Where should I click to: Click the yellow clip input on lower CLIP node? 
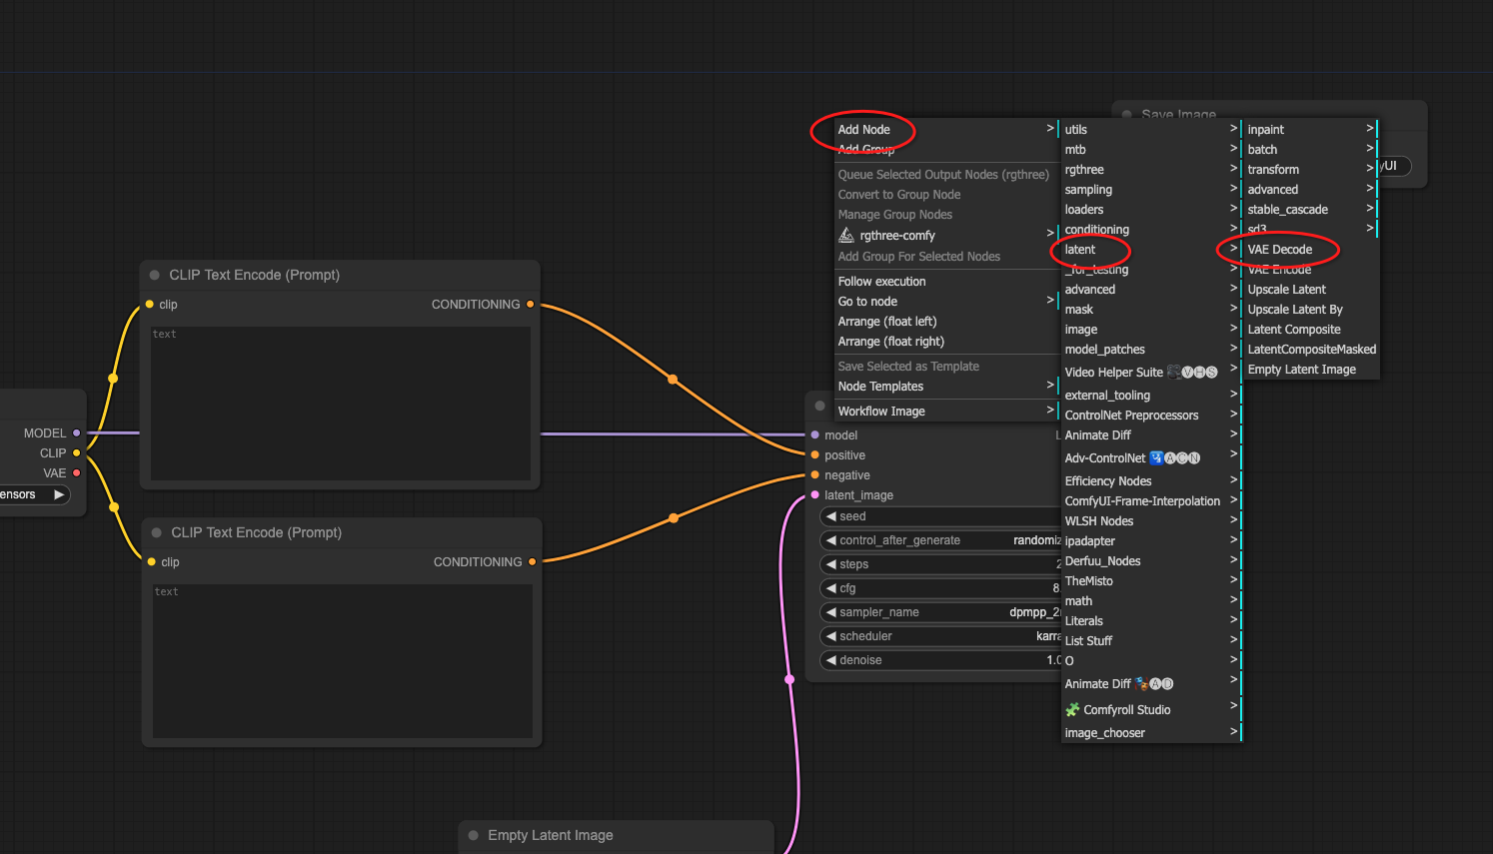click(x=151, y=562)
